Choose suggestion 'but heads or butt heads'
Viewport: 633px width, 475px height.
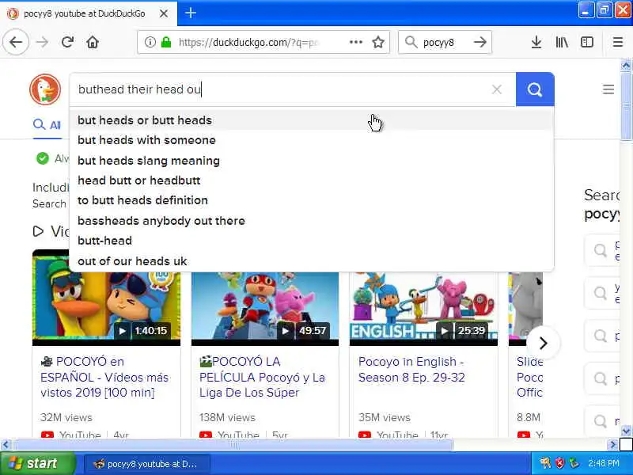(311, 120)
